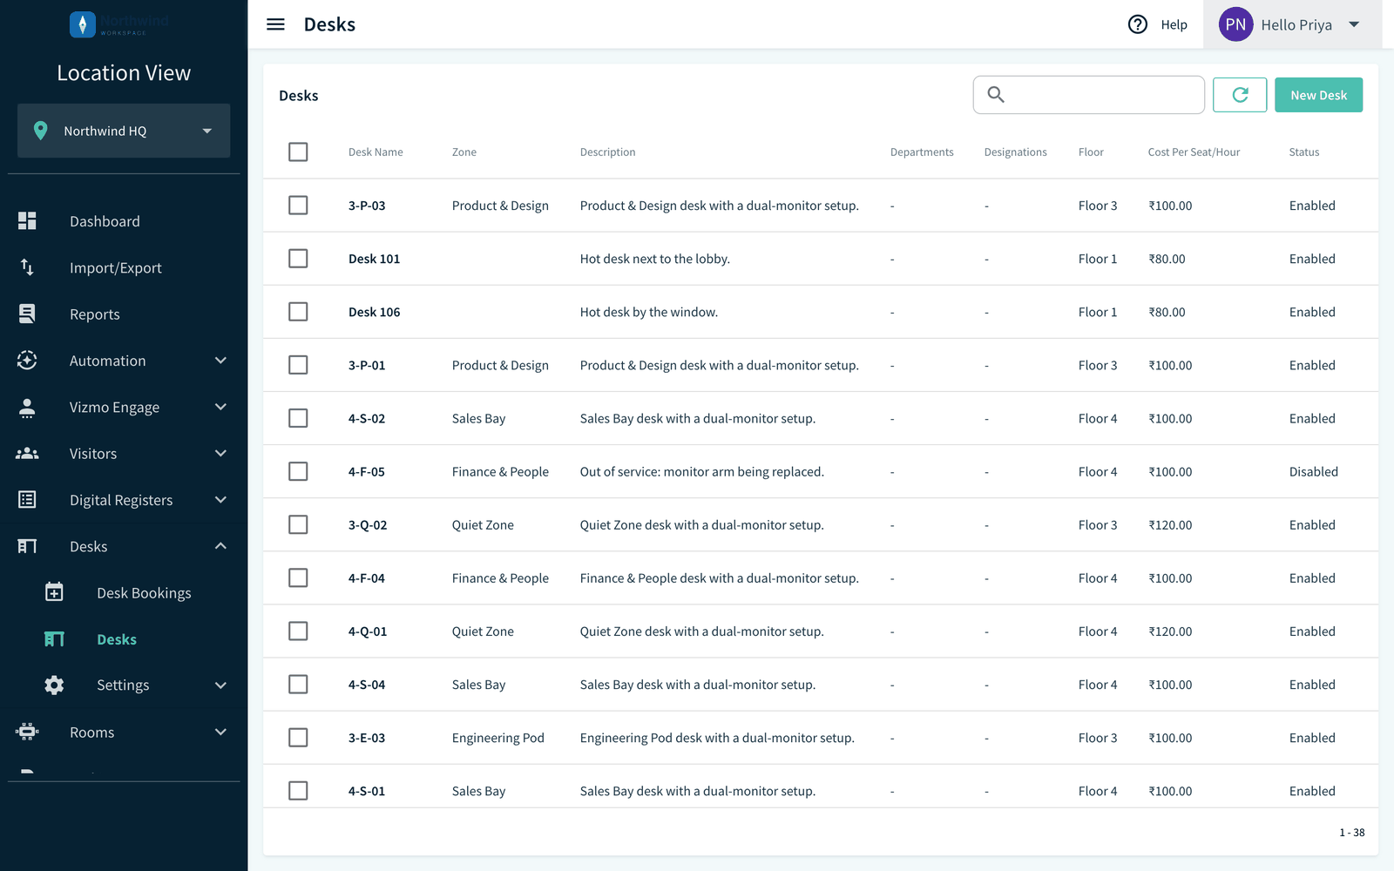Open desk 4-S-02 by its name
The image size is (1394, 871).
click(x=367, y=419)
